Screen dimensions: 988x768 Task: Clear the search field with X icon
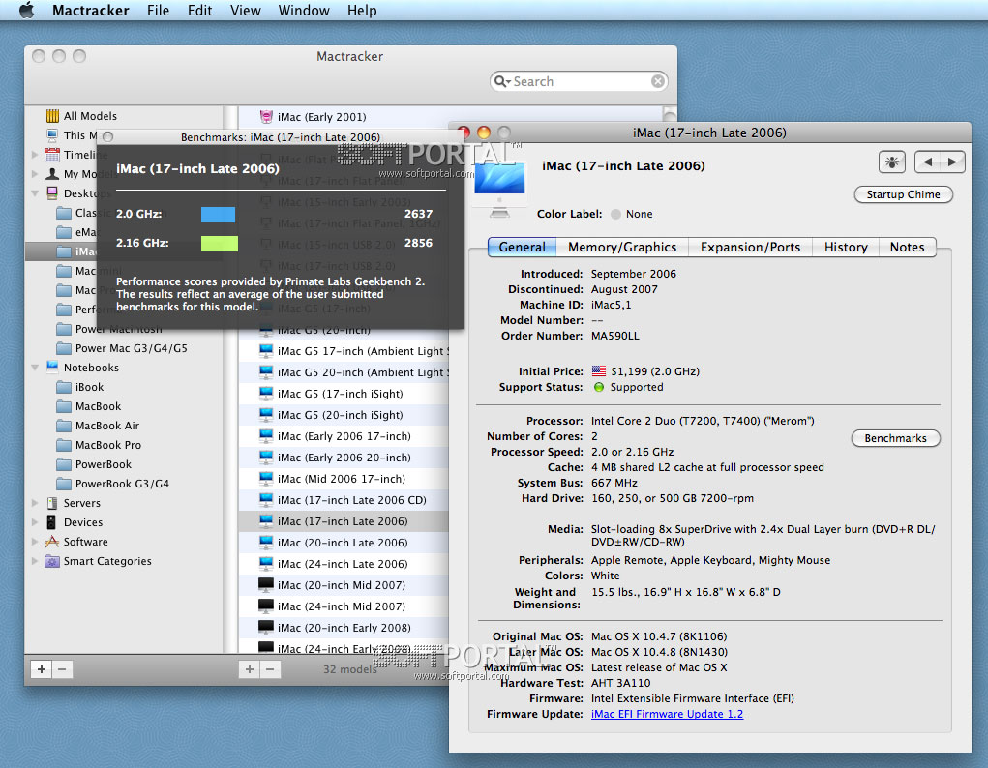(x=658, y=81)
